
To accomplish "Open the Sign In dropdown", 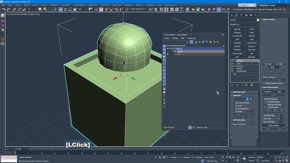I will pyautogui.click(x=247, y=5).
